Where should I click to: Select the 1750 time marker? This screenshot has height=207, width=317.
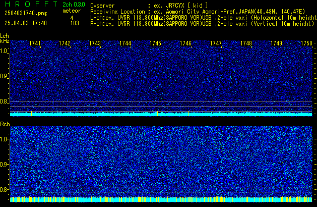[307, 43]
